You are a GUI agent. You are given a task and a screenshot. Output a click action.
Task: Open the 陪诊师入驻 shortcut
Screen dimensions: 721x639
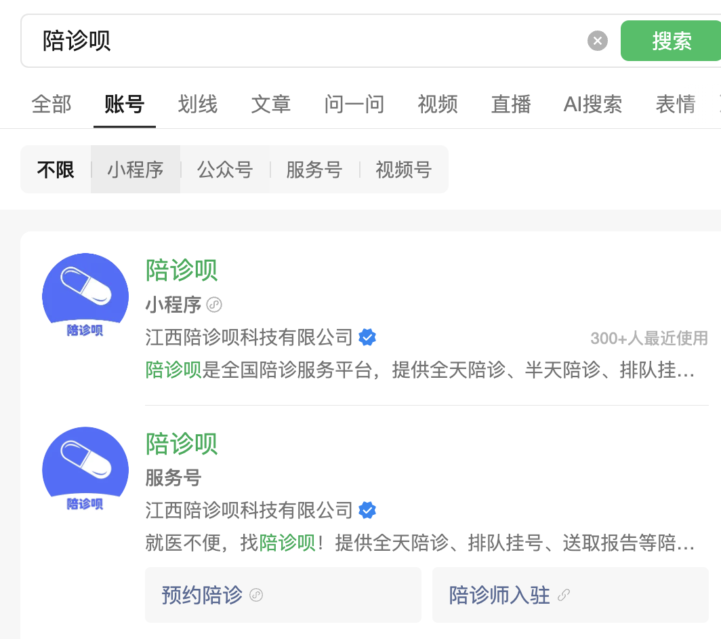tap(570, 595)
